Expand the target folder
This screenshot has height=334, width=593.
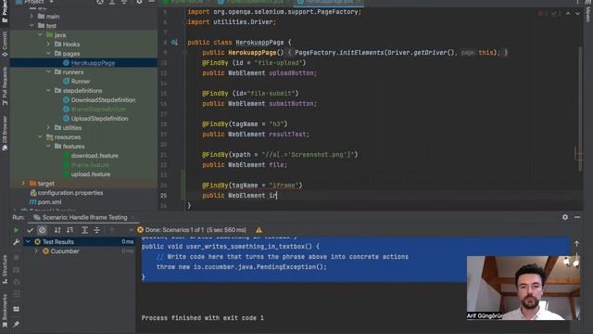click(23, 184)
